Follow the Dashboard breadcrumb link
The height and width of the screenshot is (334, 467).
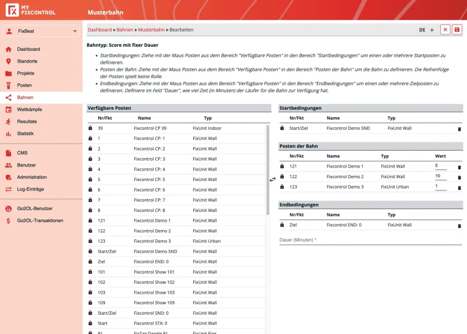point(99,30)
